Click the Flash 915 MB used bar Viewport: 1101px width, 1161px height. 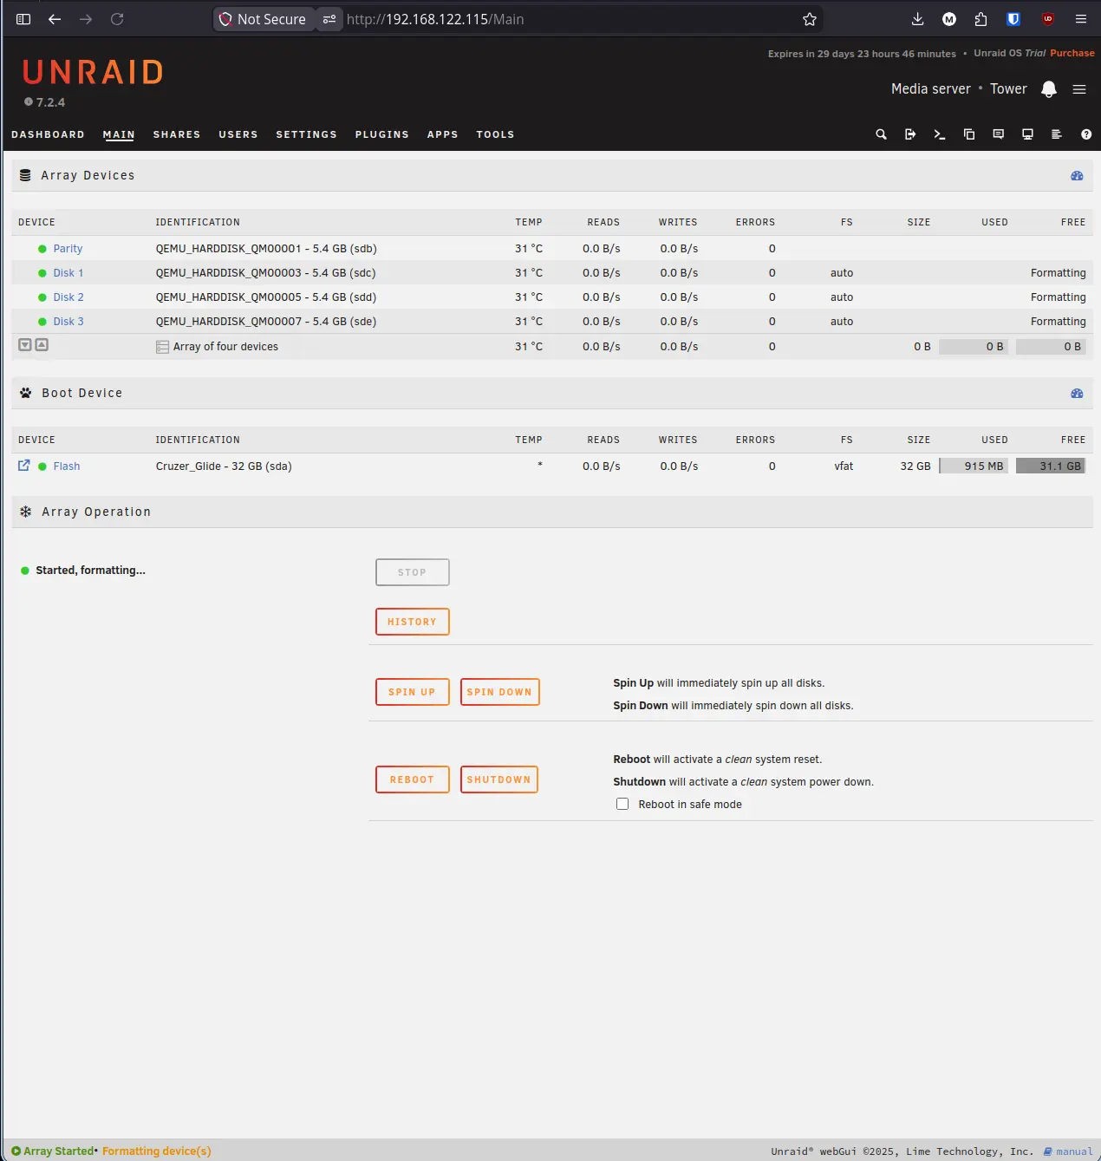[974, 466]
